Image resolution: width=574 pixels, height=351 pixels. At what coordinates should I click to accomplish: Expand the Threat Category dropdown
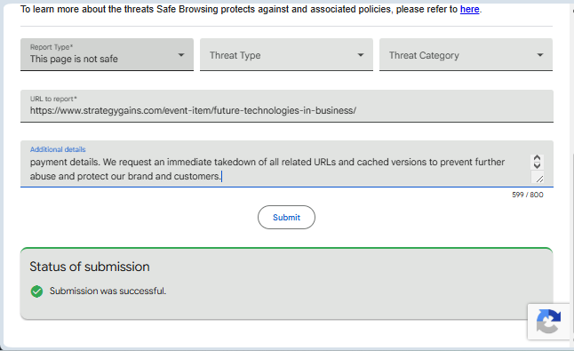(x=466, y=54)
